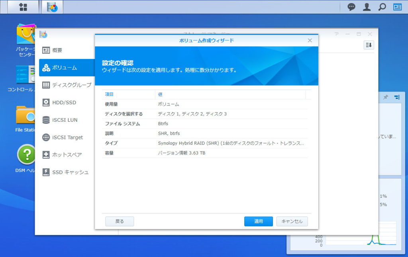Image resolution: width=408 pixels, height=257 pixels.
Task: Click the sort order icon in Storage Manager
Action: coord(369,45)
